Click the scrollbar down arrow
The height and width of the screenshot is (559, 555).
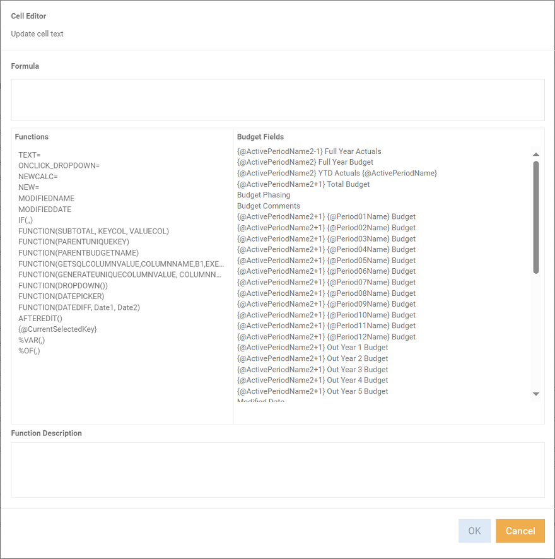536,394
